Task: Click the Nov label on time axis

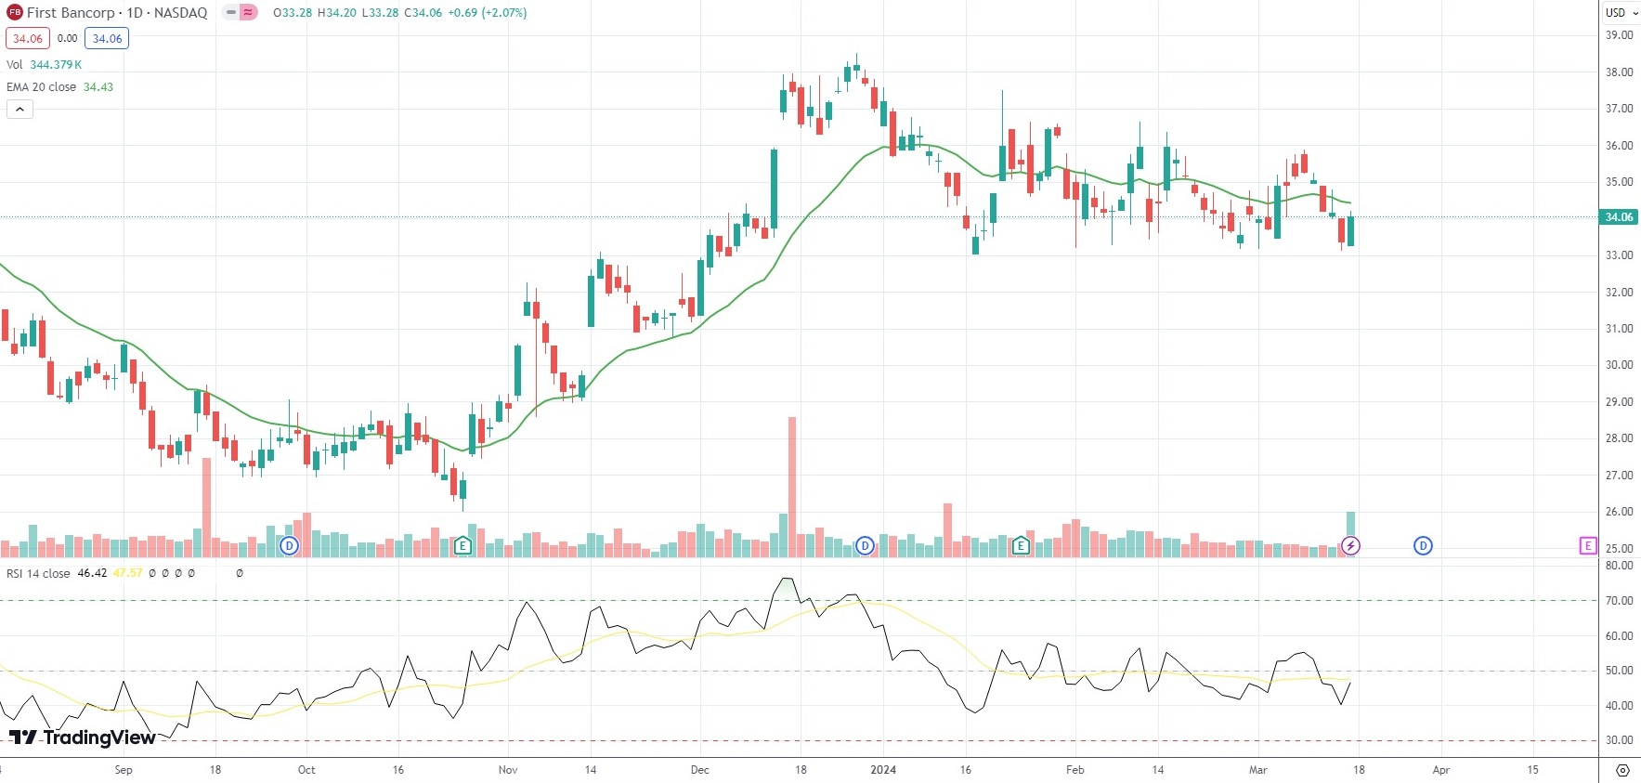Action: [x=508, y=770]
